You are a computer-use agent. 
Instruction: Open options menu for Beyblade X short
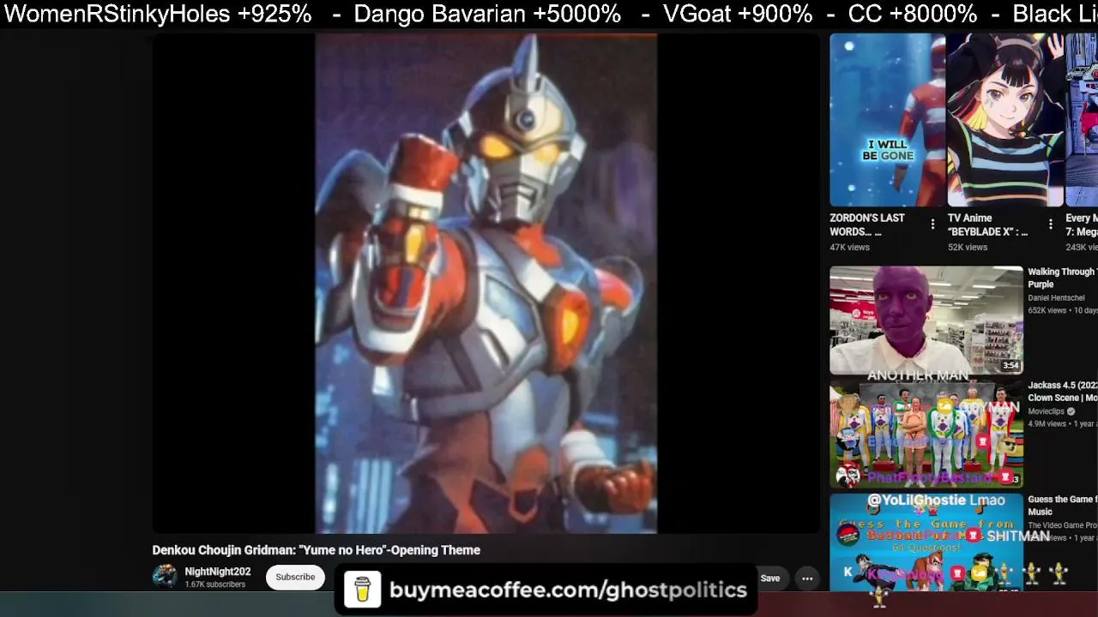click(1050, 225)
